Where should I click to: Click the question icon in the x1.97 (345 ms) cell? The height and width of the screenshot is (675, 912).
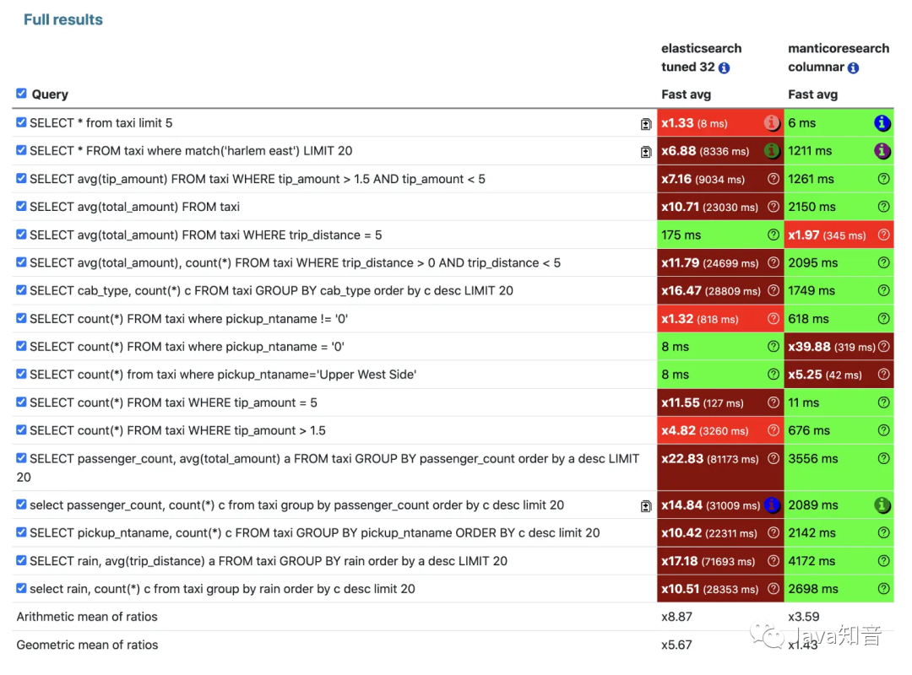(x=883, y=235)
